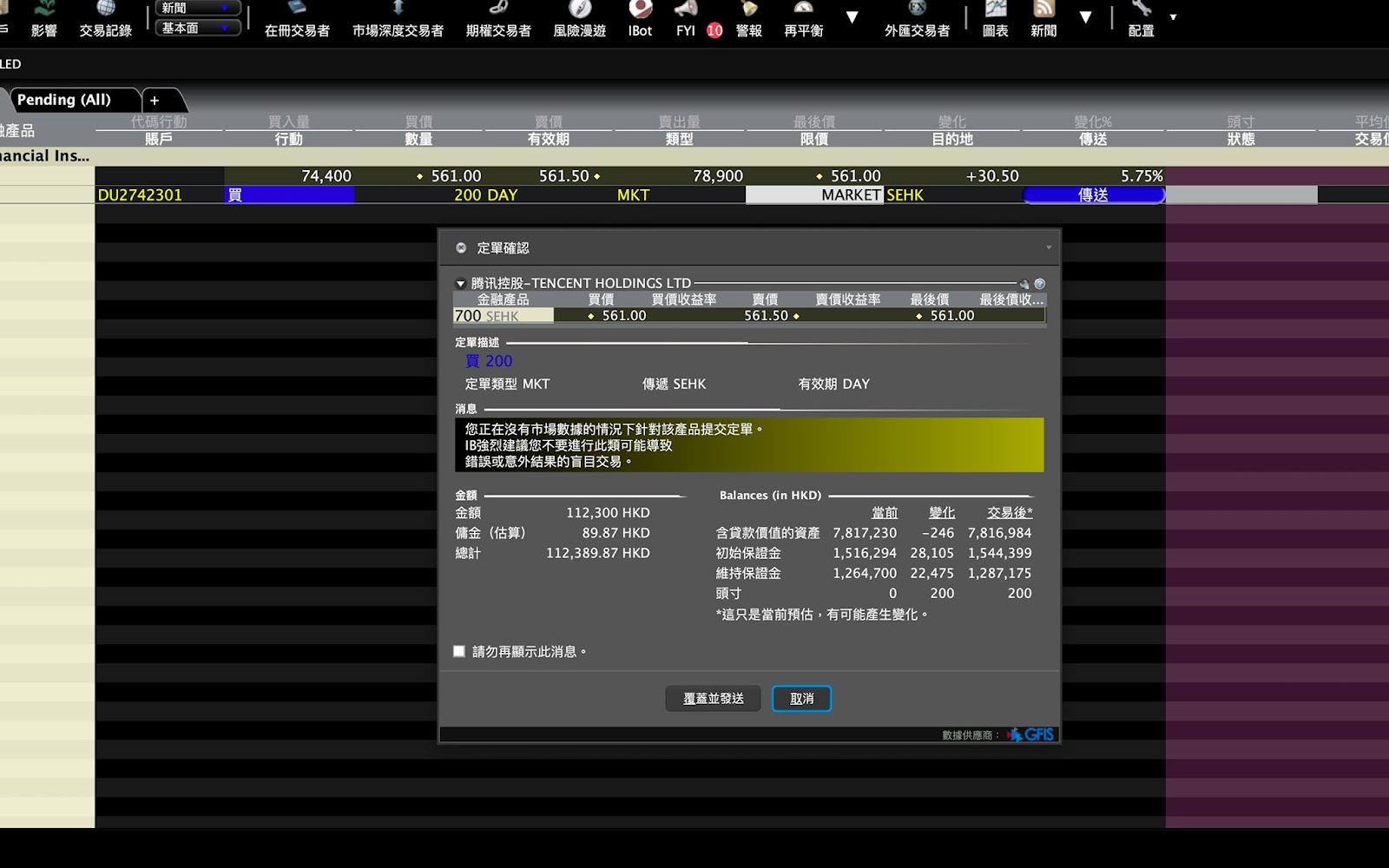Open 期權交易者 option trader tool

click(498, 19)
